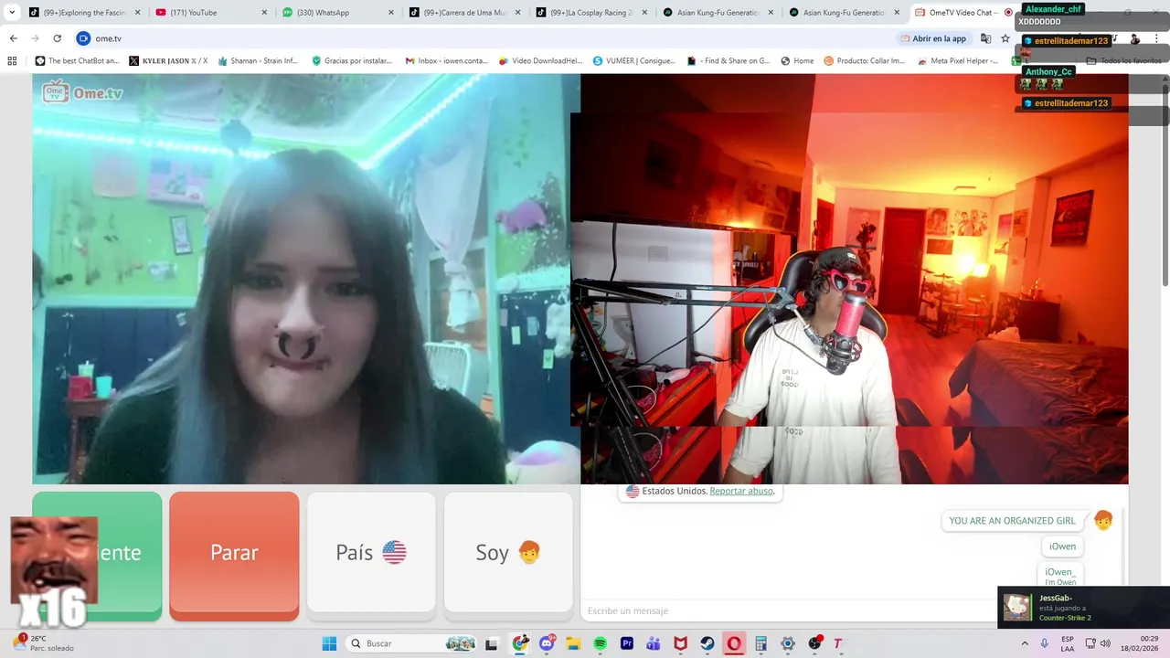
Task: Open File Explorer from the taskbar
Action: click(573, 643)
